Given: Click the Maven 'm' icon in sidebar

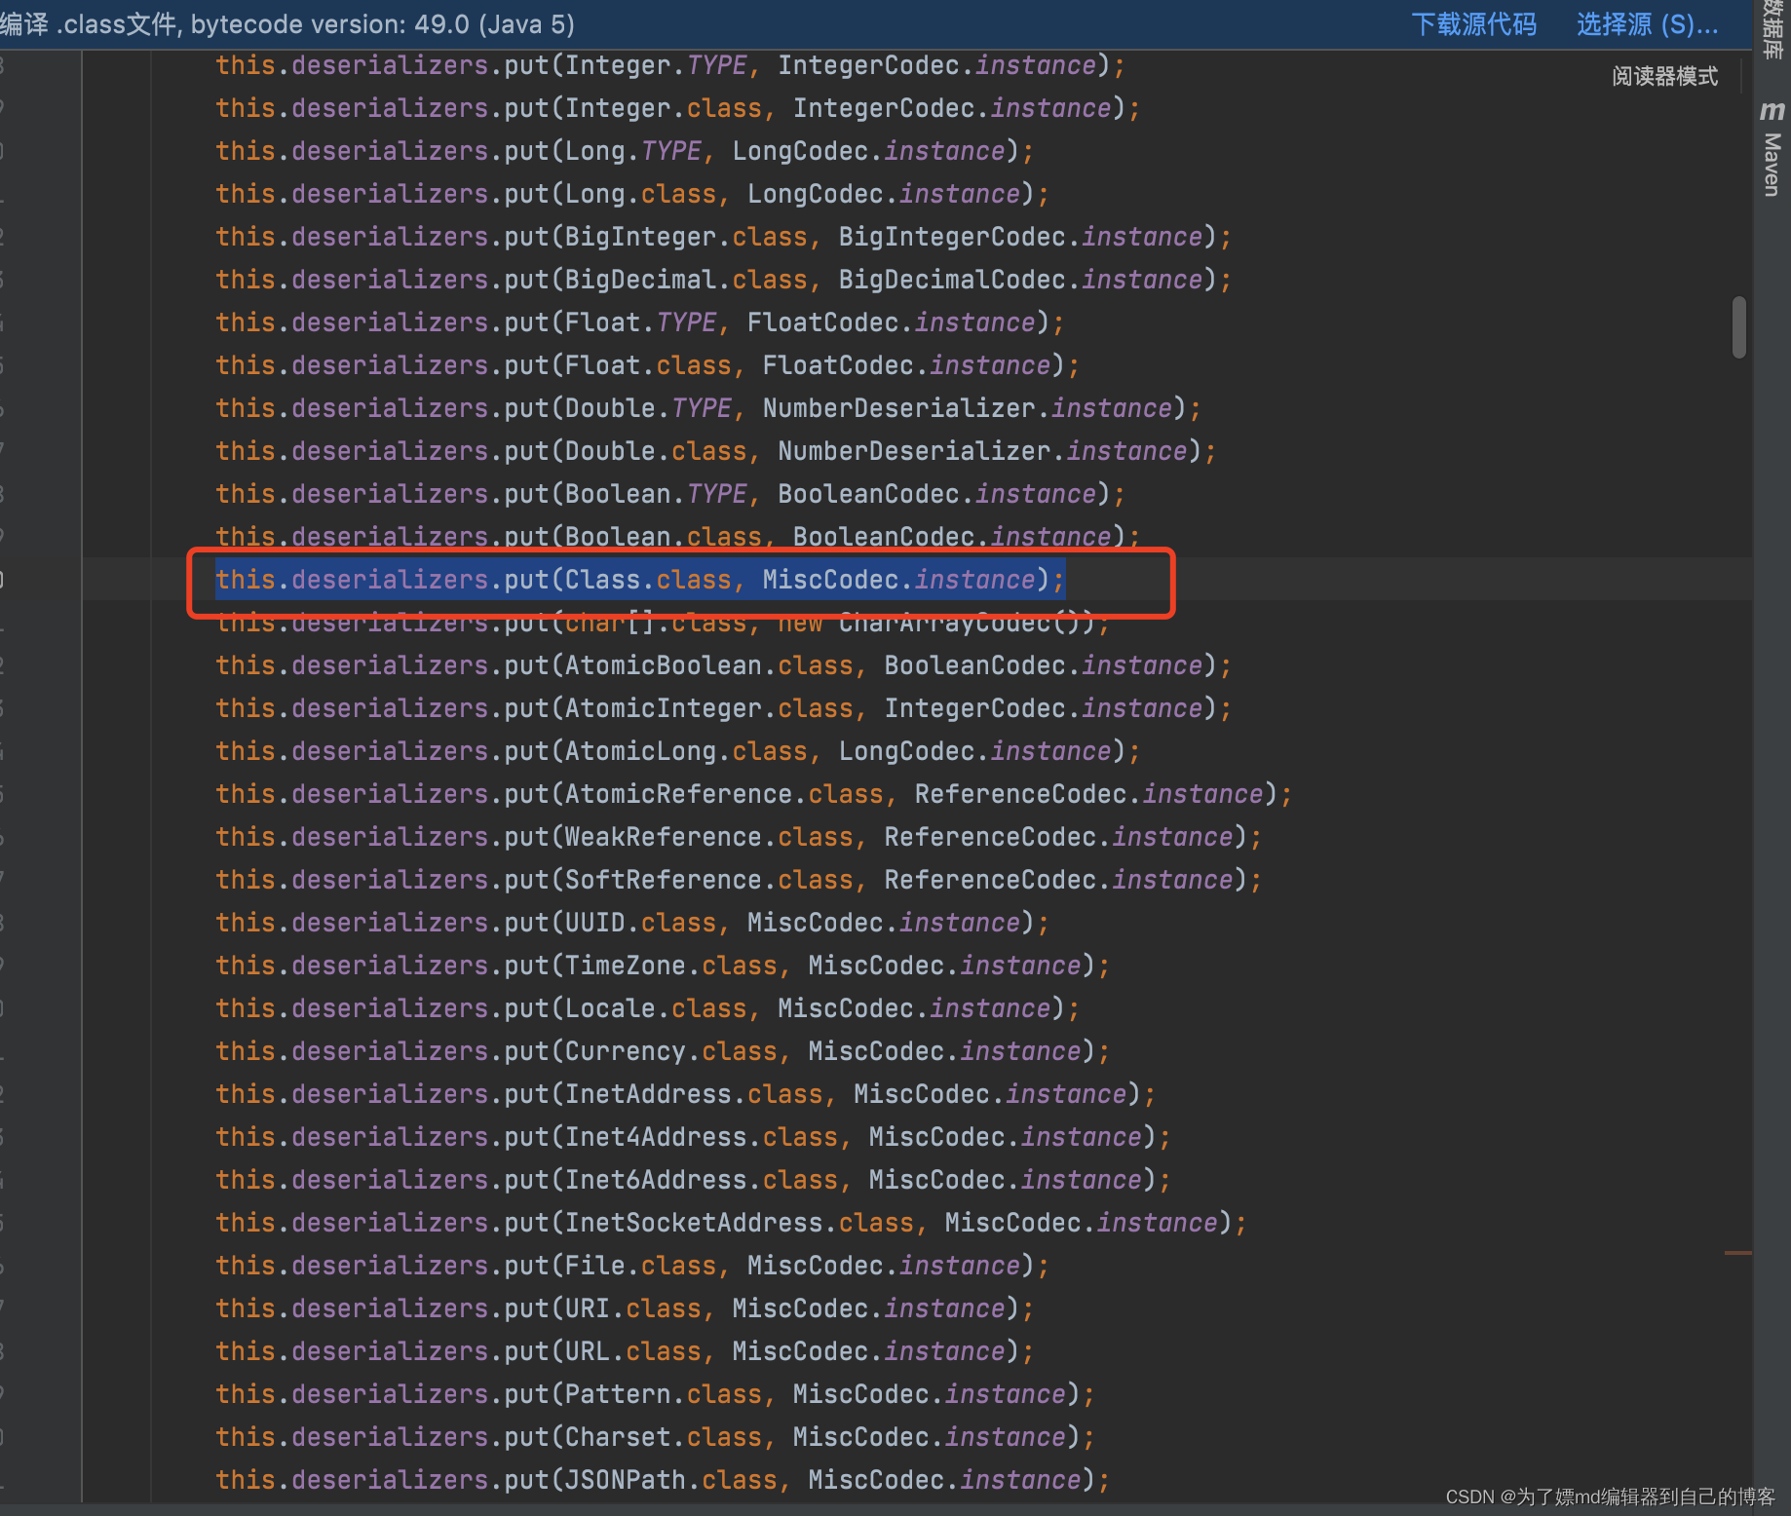Looking at the screenshot, I should (1772, 111).
